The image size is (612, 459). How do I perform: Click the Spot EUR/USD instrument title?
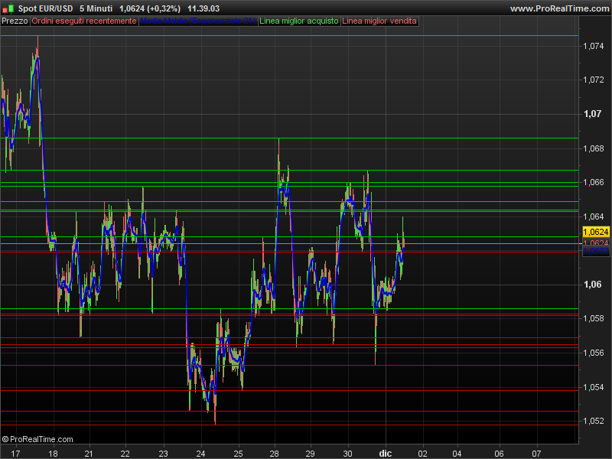(45, 8)
